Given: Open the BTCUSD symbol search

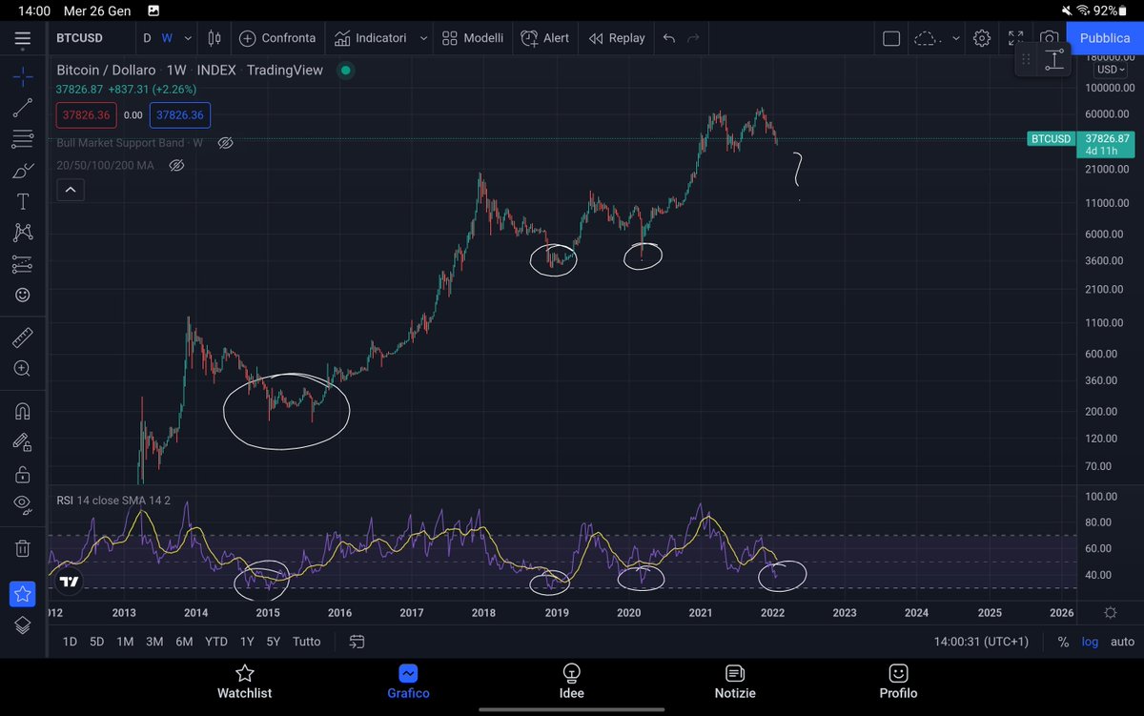Looking at the screenshot, I should click(80, 38).
